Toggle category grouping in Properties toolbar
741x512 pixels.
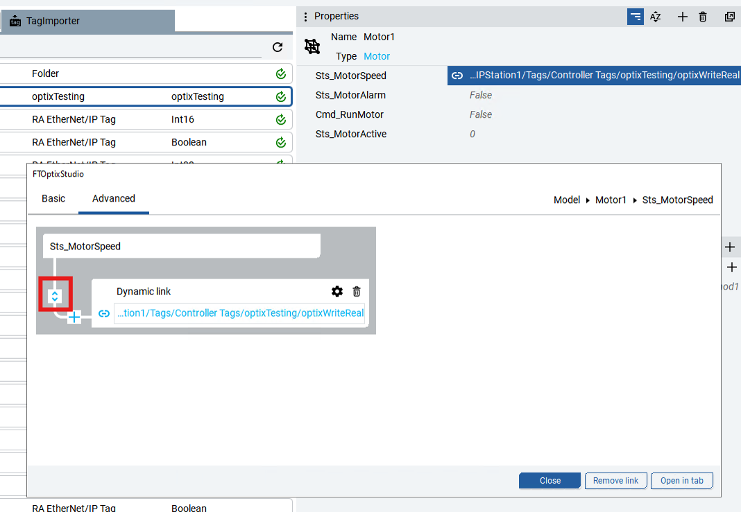click(636, 17)
